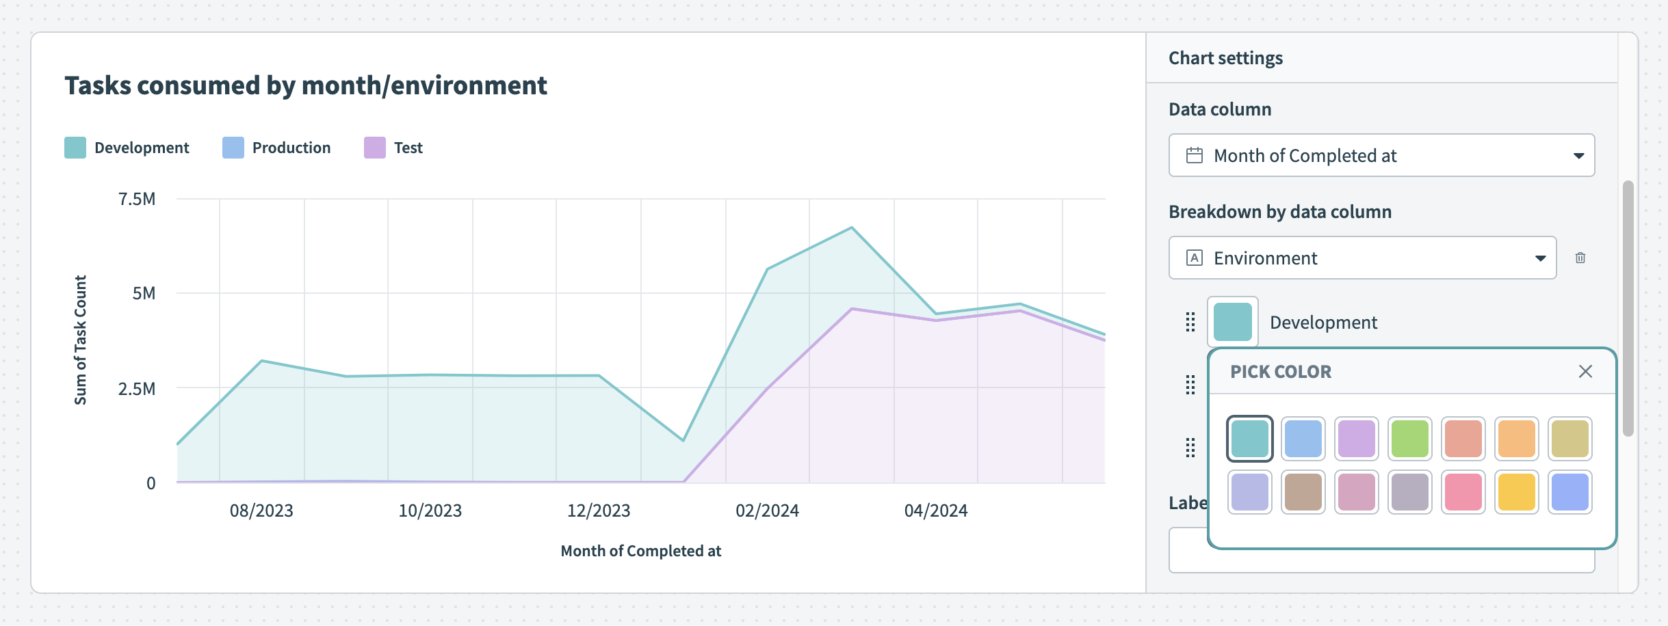Select the Chart settings heading
Image resolution: width=1668 pixels, height=626 pixels.
1225,58
